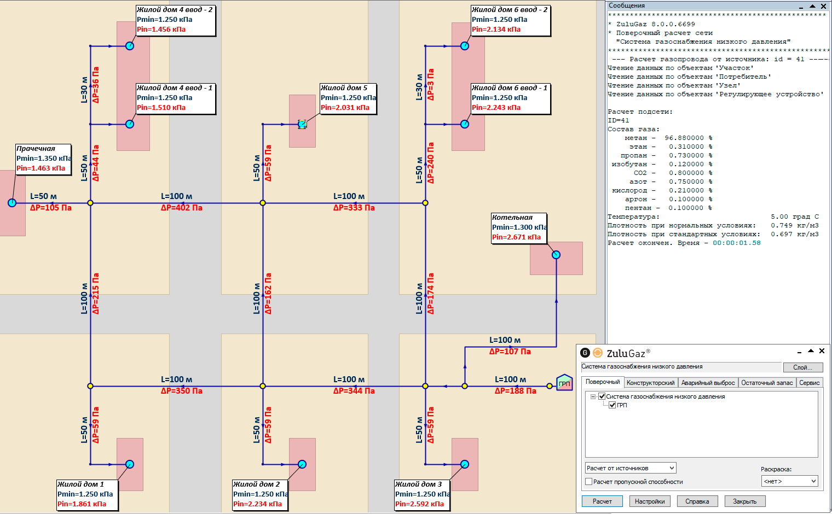Click the Слой... layer button
Image resolution: width=832 pixels, height=514 pixels.
click(803, 367)
